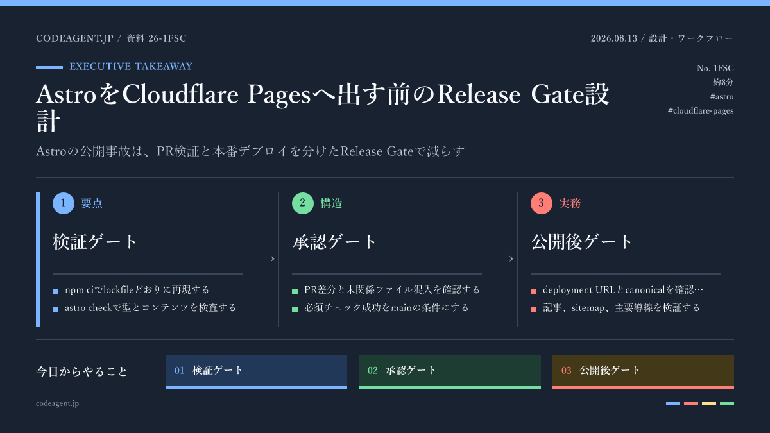Click bullet PR差分と未関係ファイル混入を確認する

coord(392,290)
